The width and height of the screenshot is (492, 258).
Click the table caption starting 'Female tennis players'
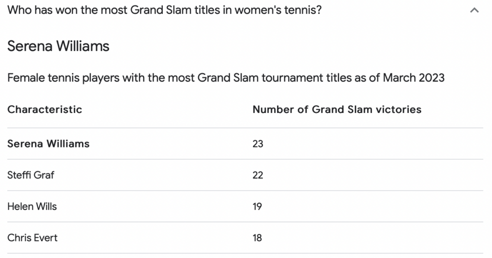[x=226, y=78]
